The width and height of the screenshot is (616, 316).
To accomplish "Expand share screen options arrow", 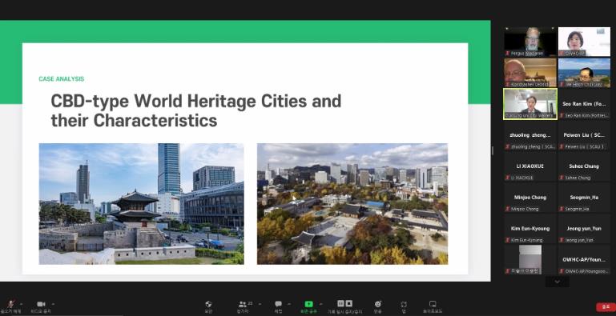I will [x=320, y=304].
